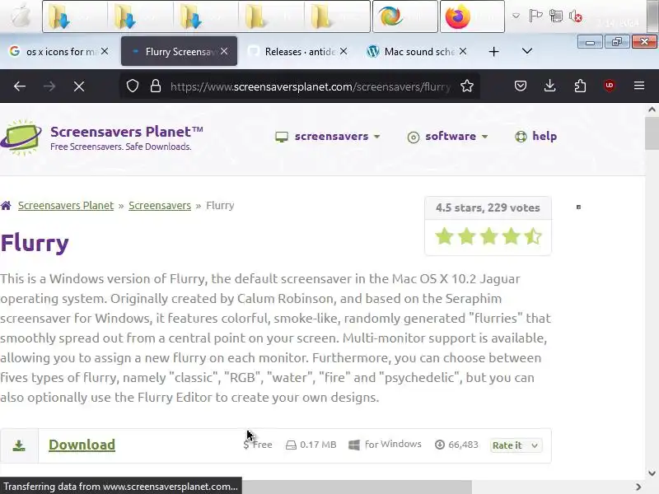Open Firefox downloads panel

click(x=549, y=86)
